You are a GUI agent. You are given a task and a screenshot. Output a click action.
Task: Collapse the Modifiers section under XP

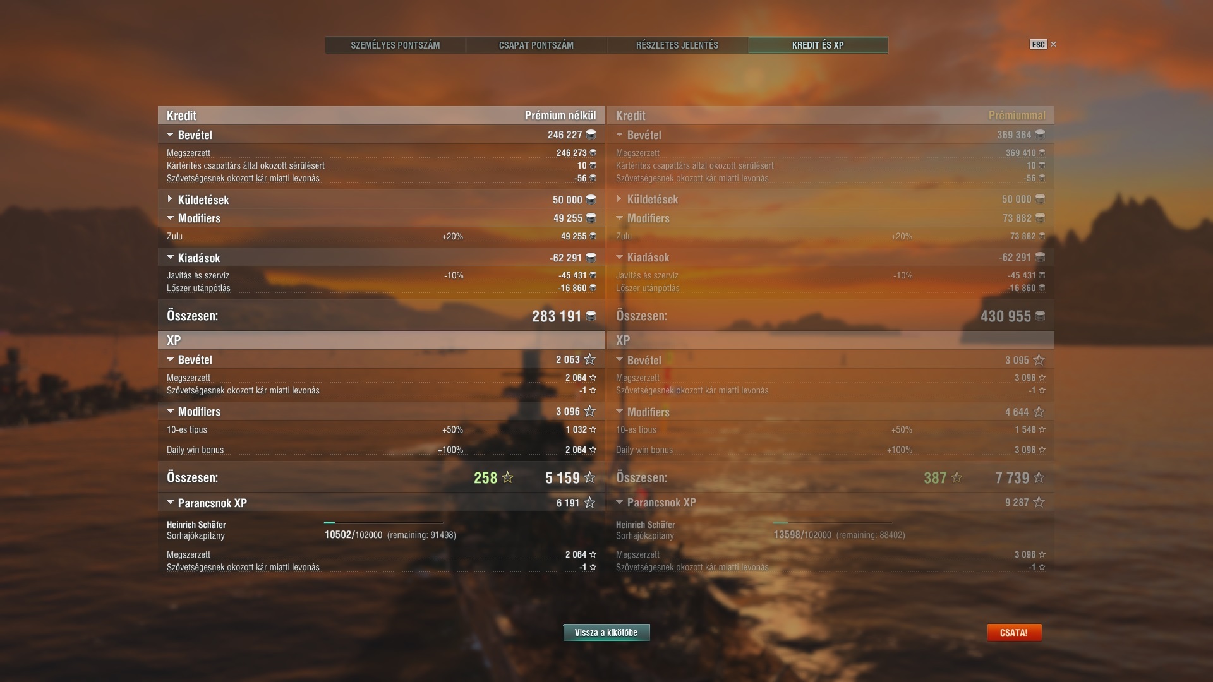click(x=170, y=411)
